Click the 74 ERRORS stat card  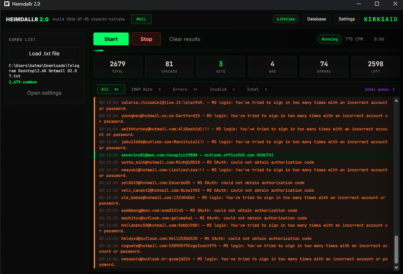(x=324, y=67)
